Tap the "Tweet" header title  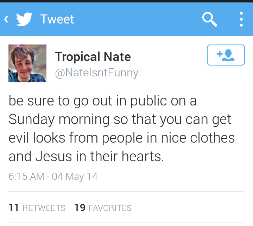(57, 19)
